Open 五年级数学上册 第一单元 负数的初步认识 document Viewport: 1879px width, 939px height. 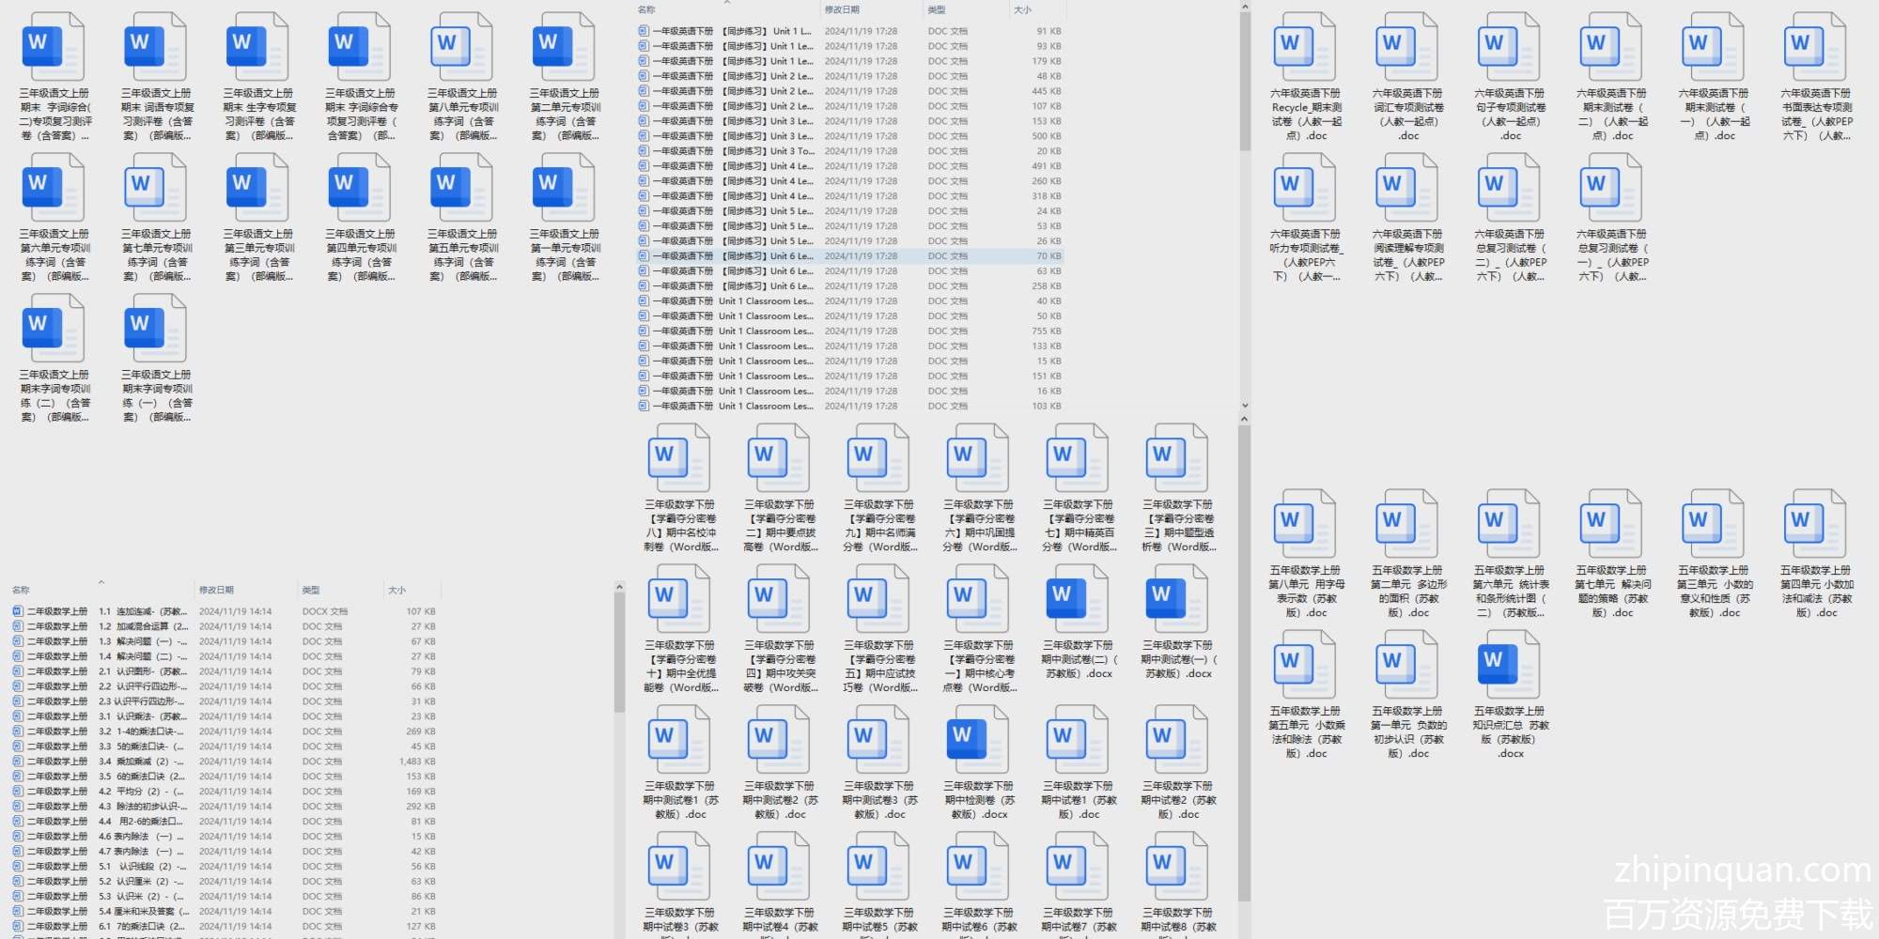[1406, 666]
